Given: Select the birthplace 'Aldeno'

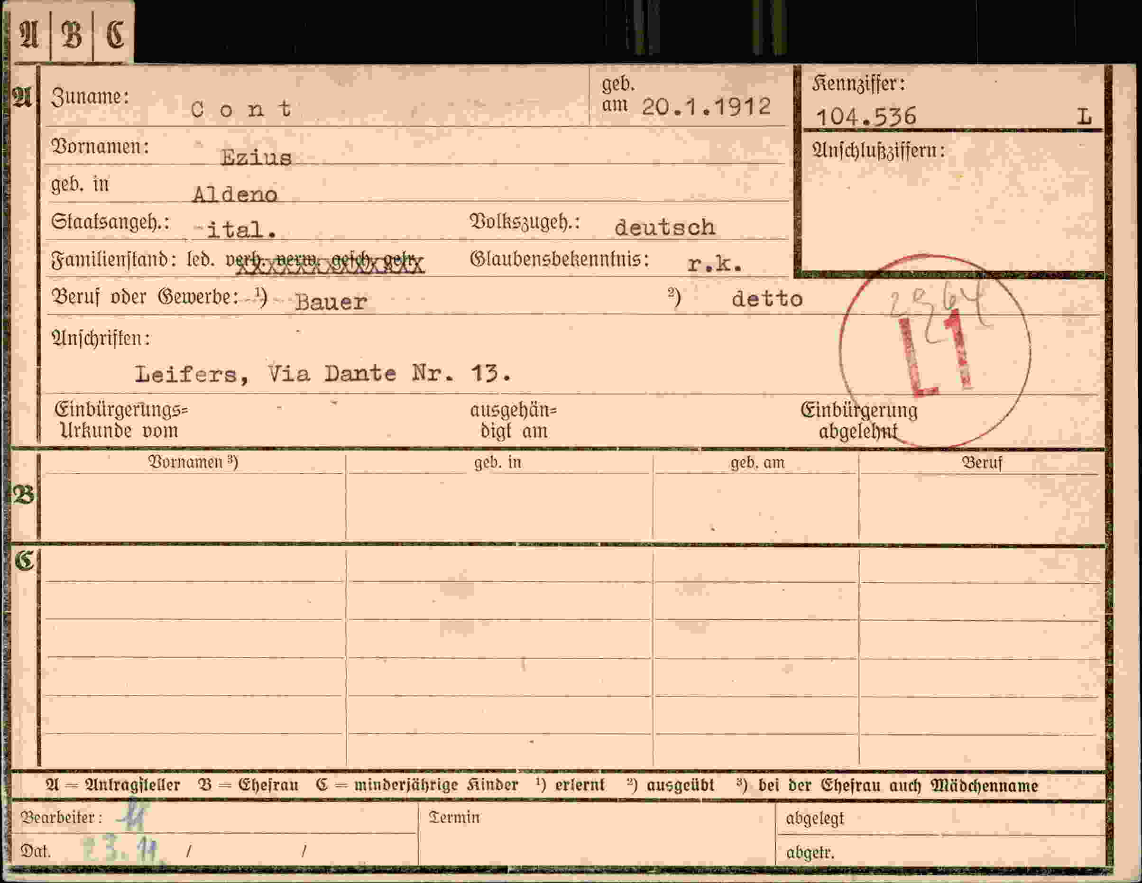Looking at the screenshot, I should (235, 194).
